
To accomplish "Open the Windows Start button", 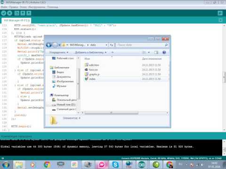I will (x=6, y=165).
